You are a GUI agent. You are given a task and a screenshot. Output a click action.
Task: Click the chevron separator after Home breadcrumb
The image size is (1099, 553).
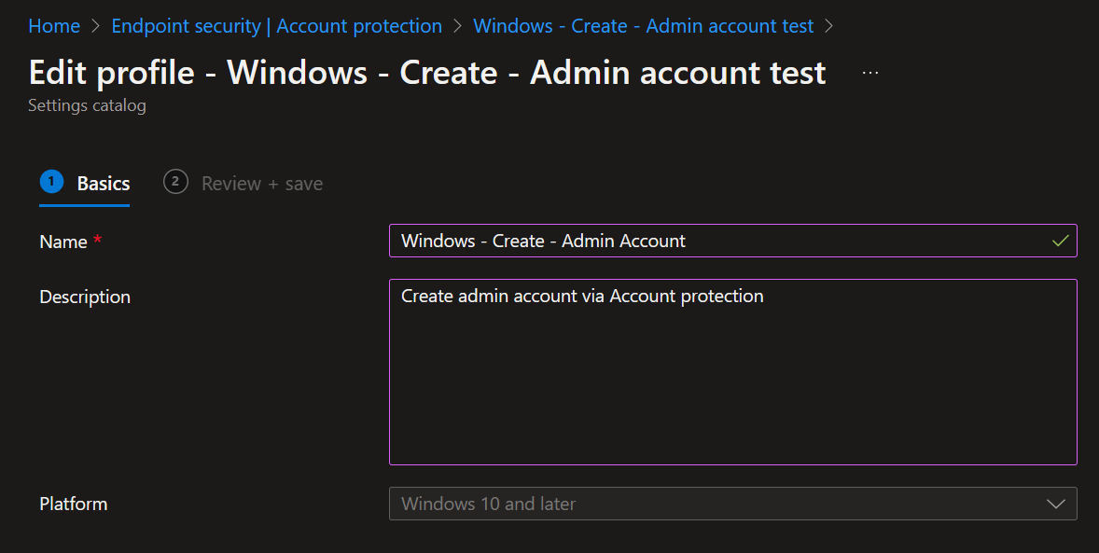click(96, 26)
